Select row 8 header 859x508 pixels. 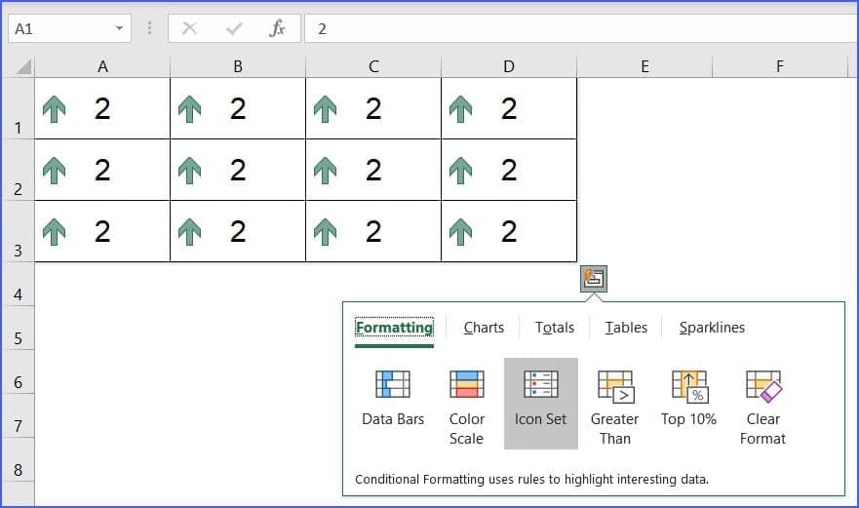(x=18, y=460)
